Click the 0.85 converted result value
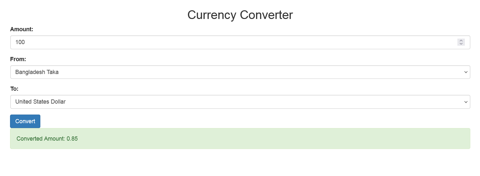The width and height of the screenshot is (480, 176). coord(72,139)
